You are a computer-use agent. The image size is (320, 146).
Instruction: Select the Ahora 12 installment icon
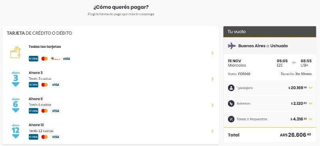click(16, 131)
